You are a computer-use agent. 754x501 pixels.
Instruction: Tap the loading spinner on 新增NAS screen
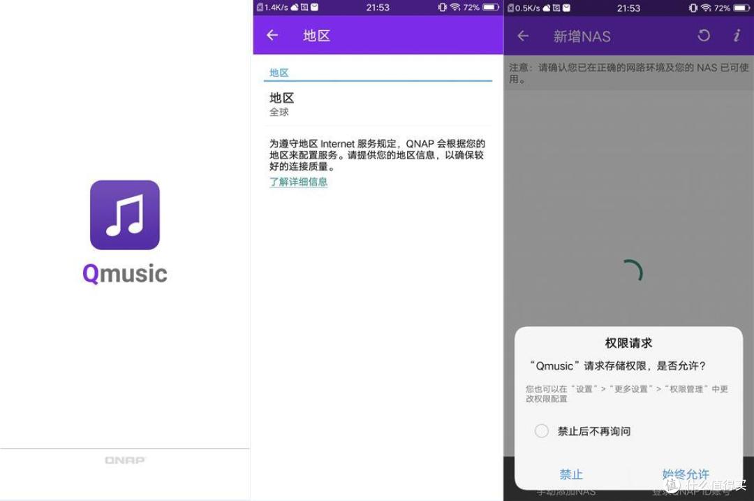(633, 271)
